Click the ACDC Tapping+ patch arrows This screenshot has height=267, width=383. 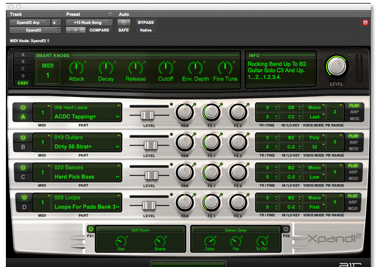[118, 117]
